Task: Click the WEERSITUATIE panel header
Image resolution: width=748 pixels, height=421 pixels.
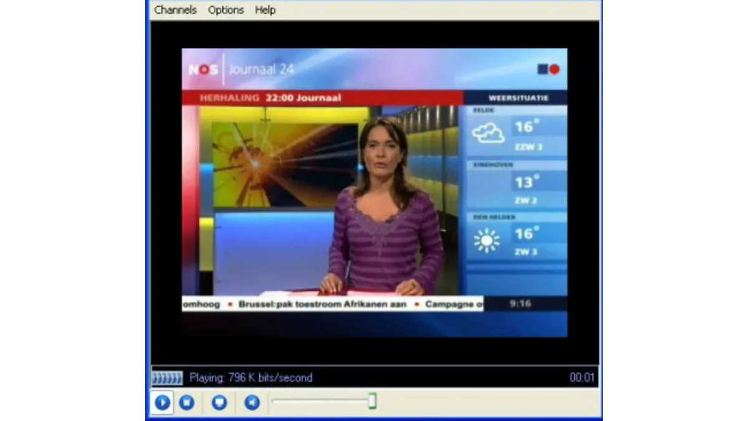Action: tap(518, 98)
